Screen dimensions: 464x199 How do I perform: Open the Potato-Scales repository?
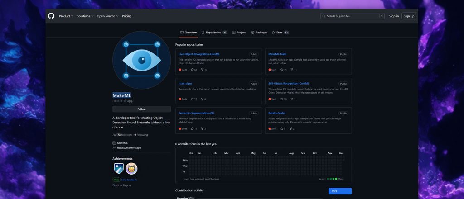277,113
